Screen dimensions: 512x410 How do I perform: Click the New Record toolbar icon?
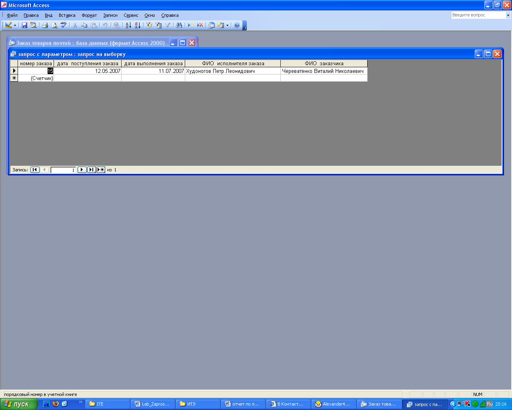[x=191, y=25]
